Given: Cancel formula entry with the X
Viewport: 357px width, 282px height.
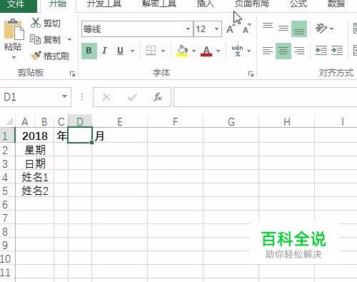Looking at the screenshot, I should (106, 97).
